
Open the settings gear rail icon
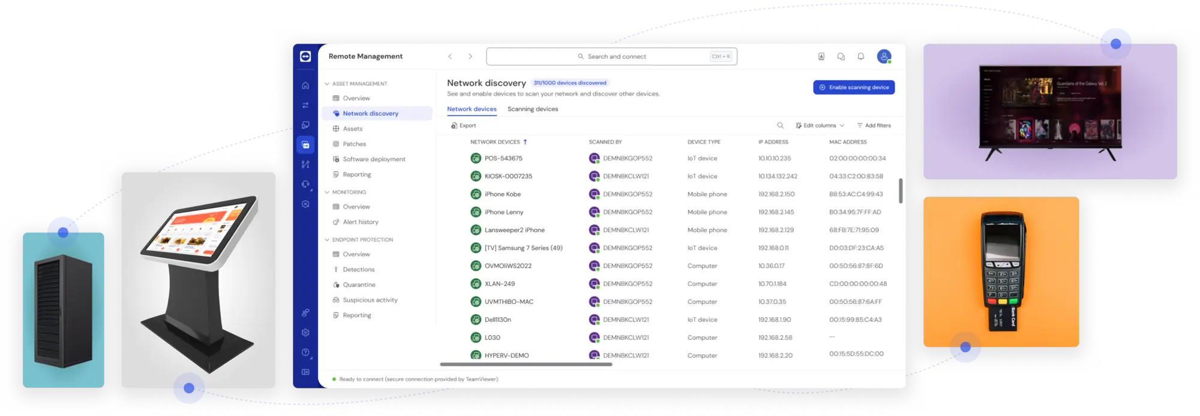305,333
